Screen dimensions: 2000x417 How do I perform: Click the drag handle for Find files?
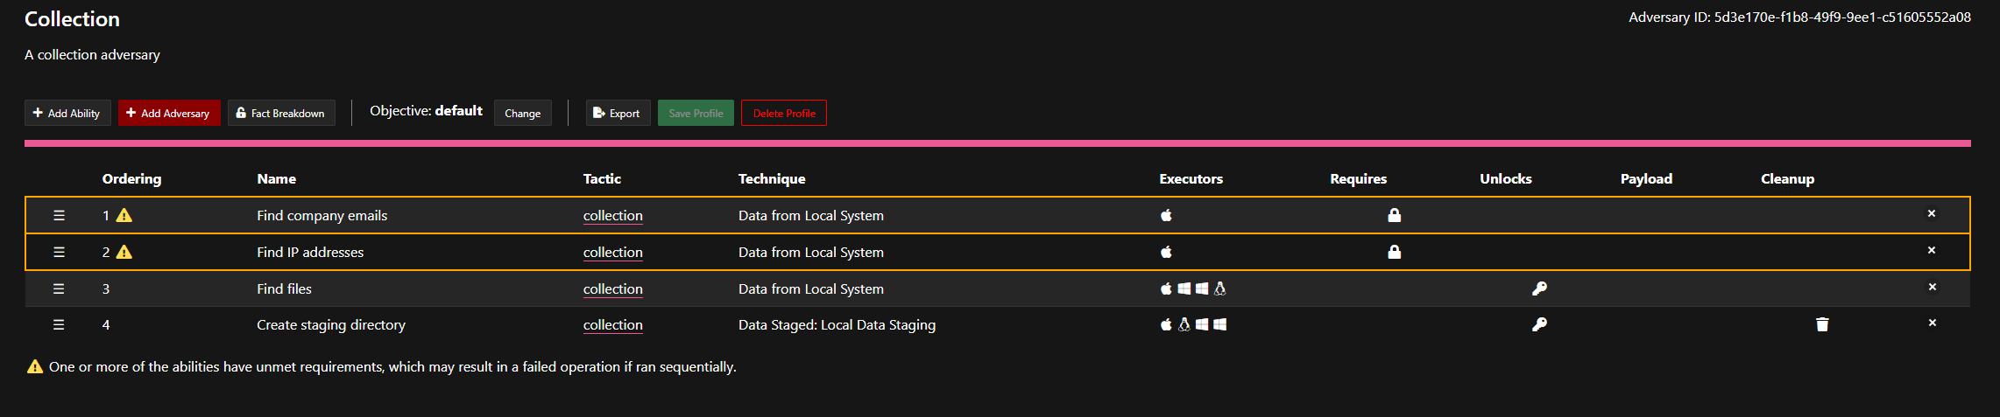coord(59,288)
